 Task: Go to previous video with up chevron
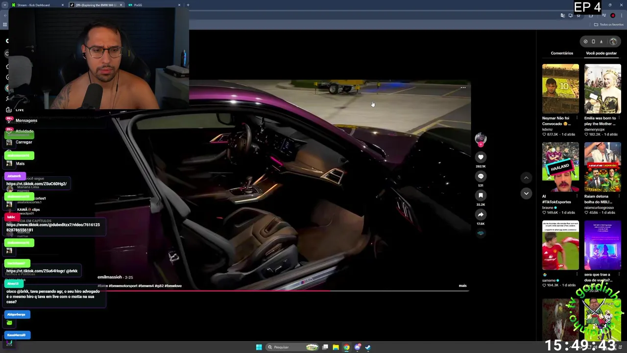coord(526,177)
